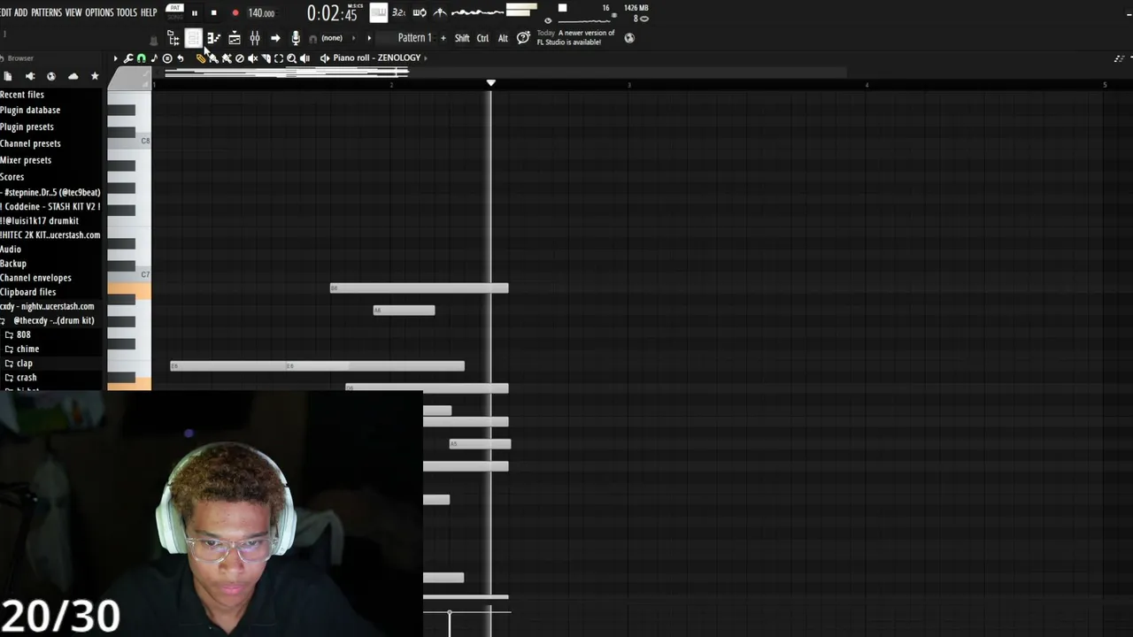Screen dimensions: 1133x637
Task: Click the newer version available notification
Action: (576, 38)
